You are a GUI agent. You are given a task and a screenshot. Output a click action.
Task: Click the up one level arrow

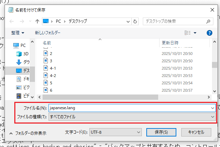[x=37, y=21]
